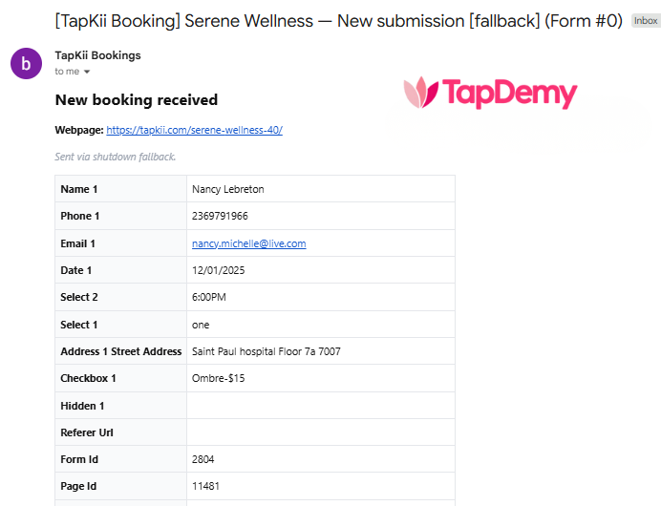Click the date value 12/01/2025
The image size is (661, 506).
pos(219,270)
